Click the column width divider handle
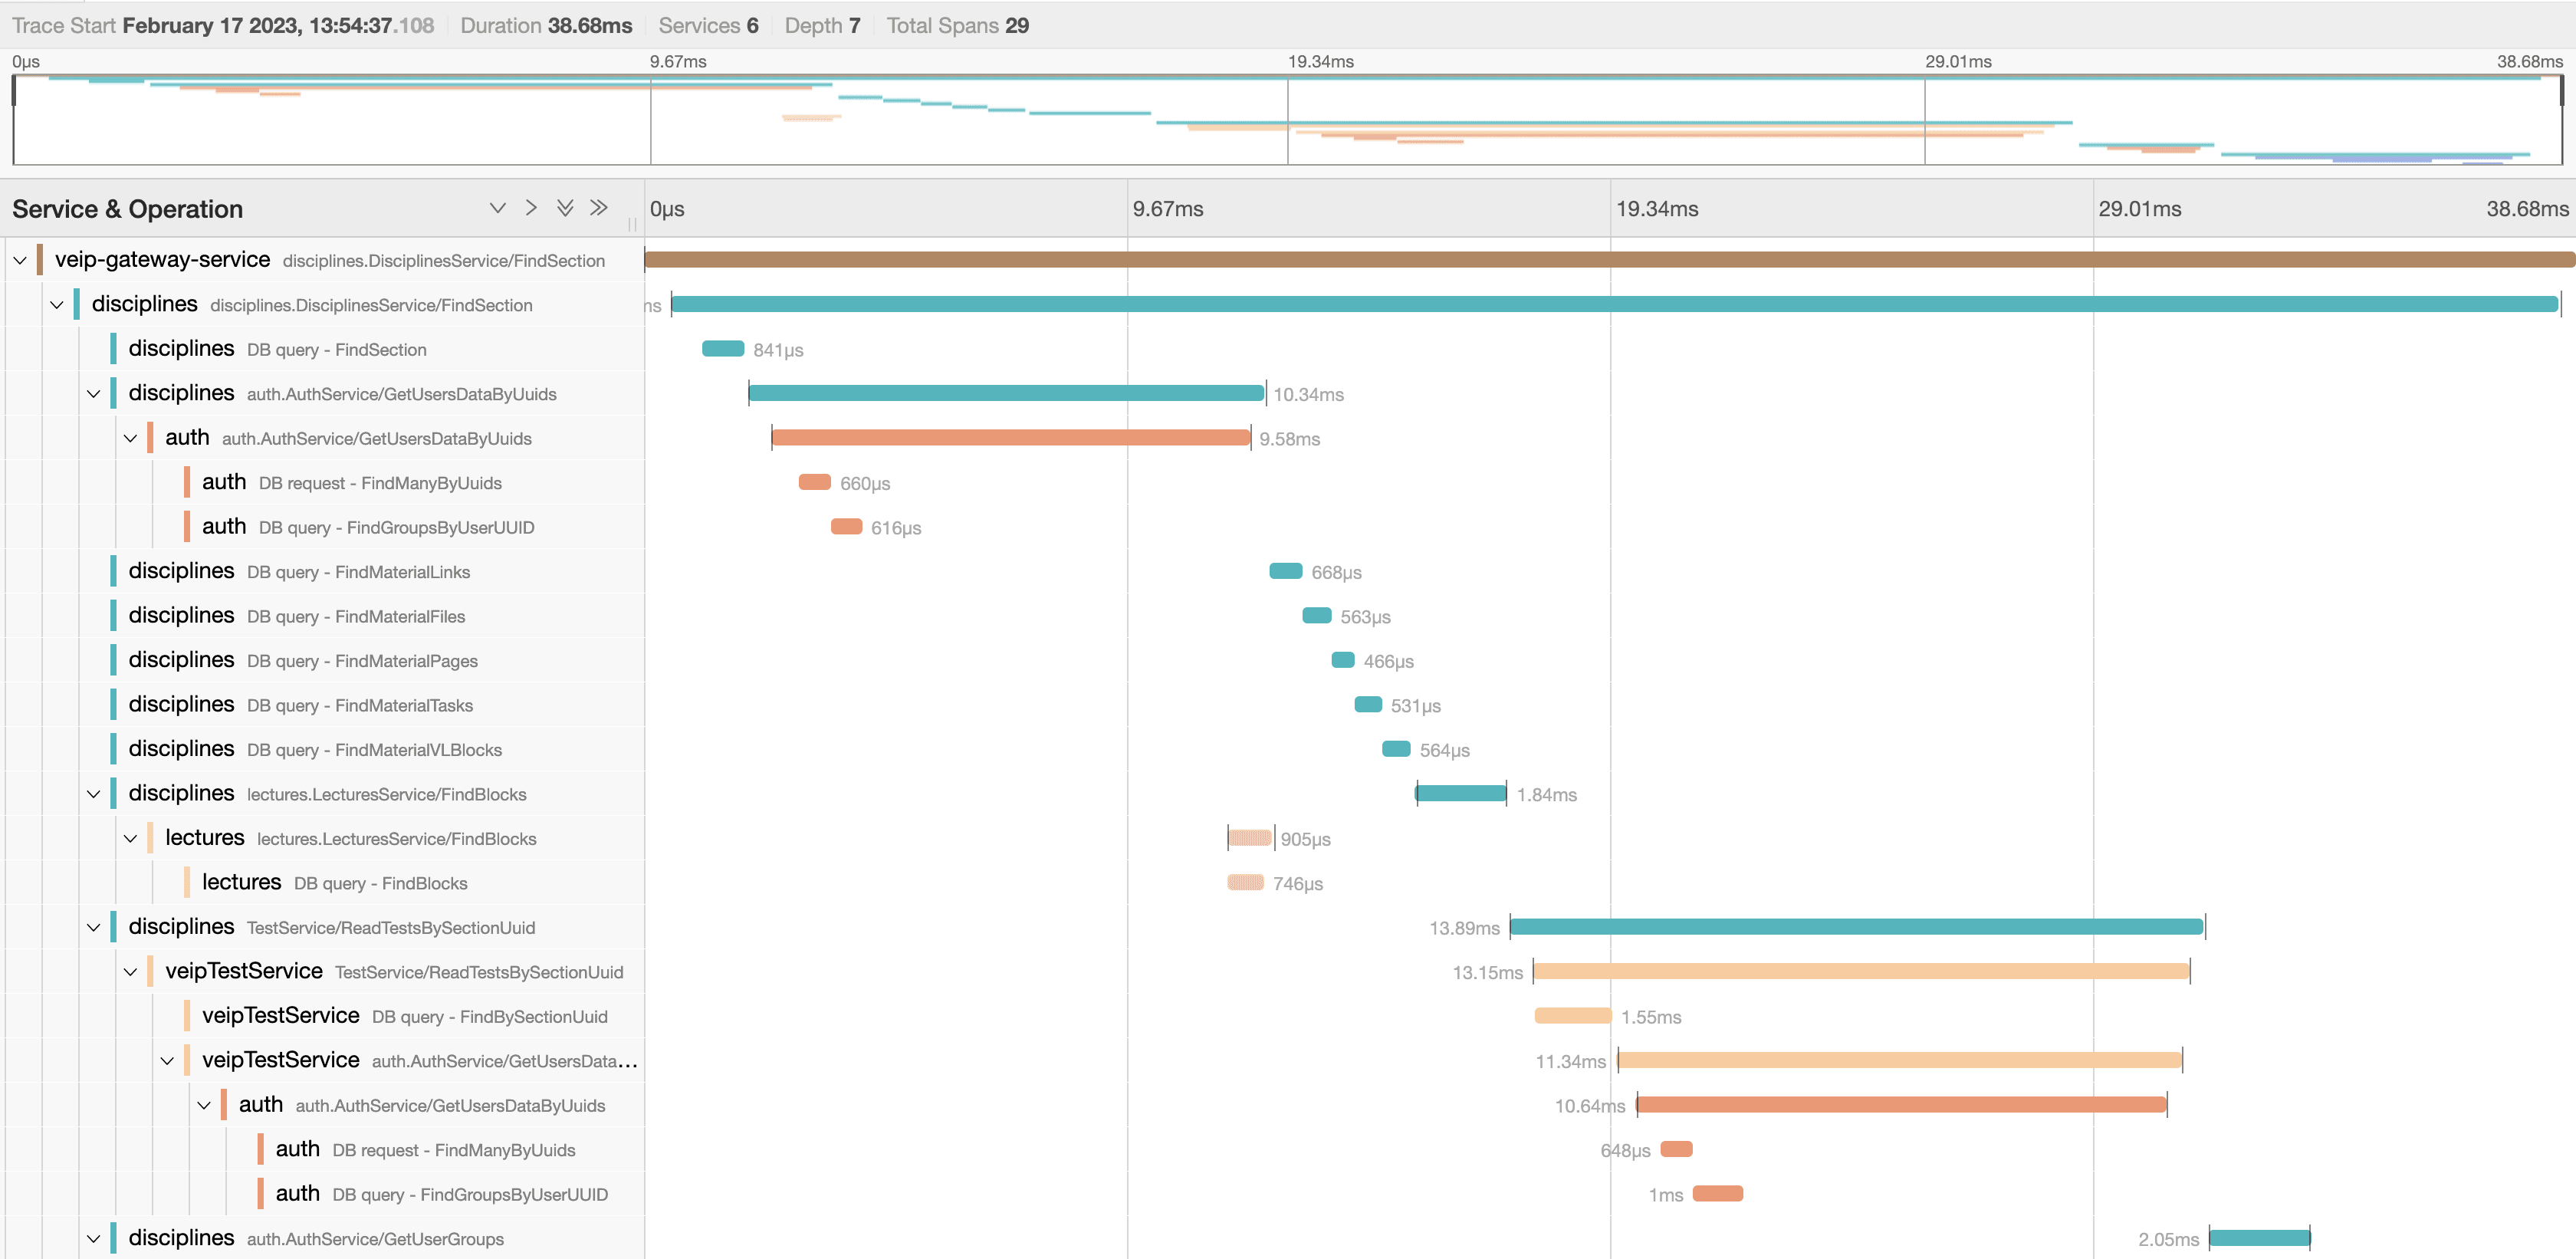The image size is (2576, 1259). click(632, 224)
